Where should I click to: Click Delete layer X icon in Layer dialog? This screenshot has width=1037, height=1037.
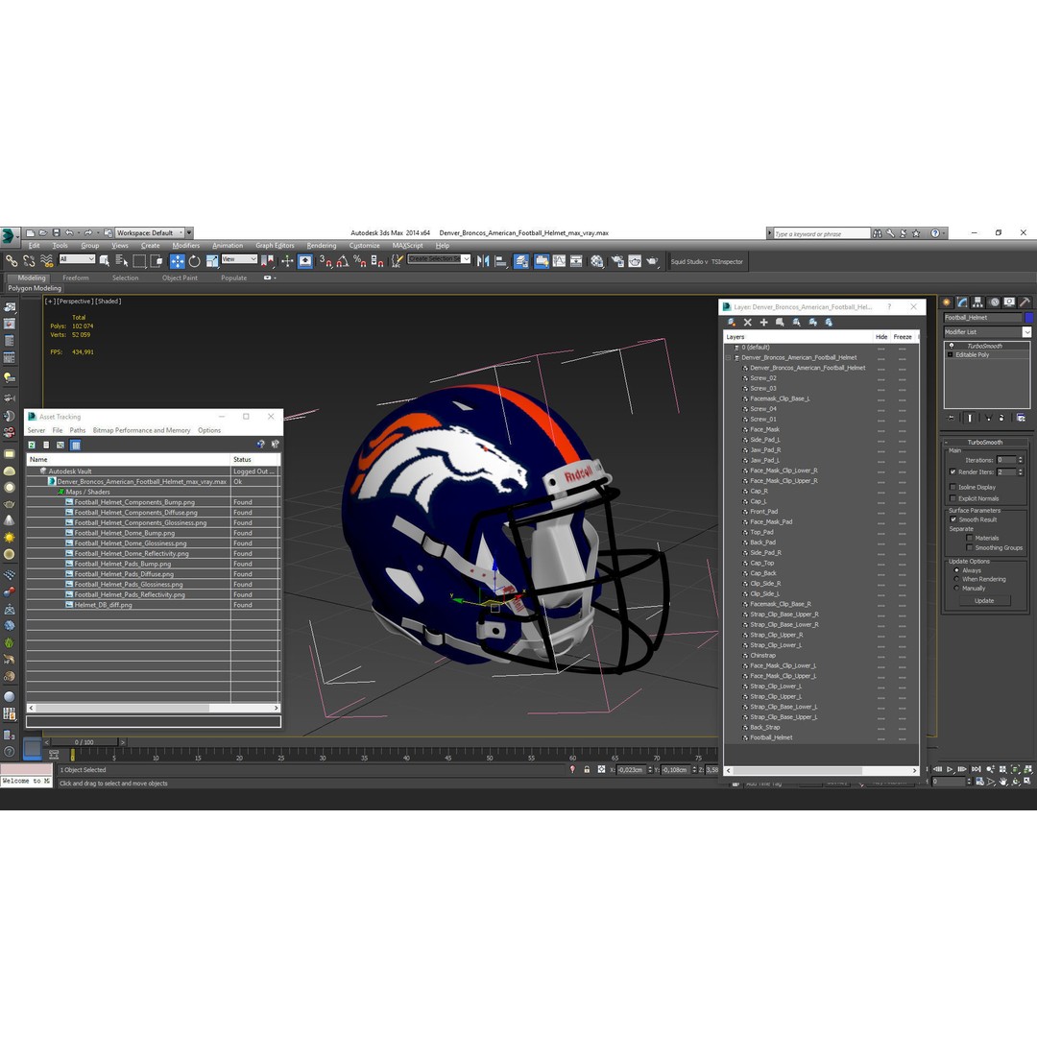pyautogui.click(x=747, y=322)
